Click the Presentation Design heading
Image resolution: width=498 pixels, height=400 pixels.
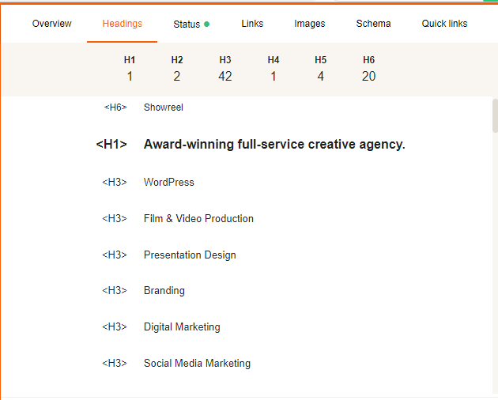pyautogui.click(x=190, y=255)
